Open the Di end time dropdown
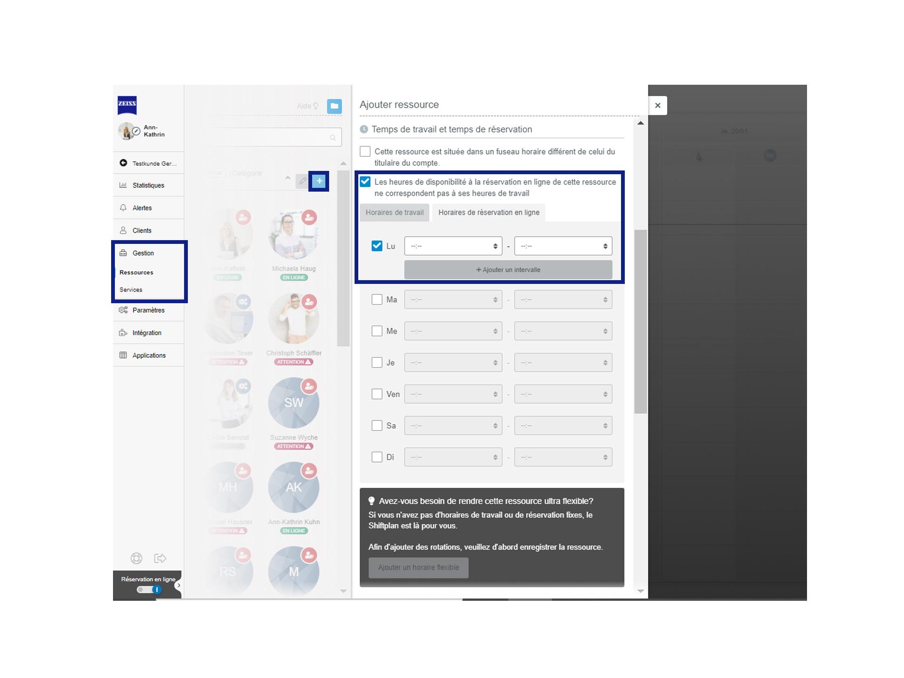Image resolution: width=904 pixels, height=678 pixels. point(563,457)
